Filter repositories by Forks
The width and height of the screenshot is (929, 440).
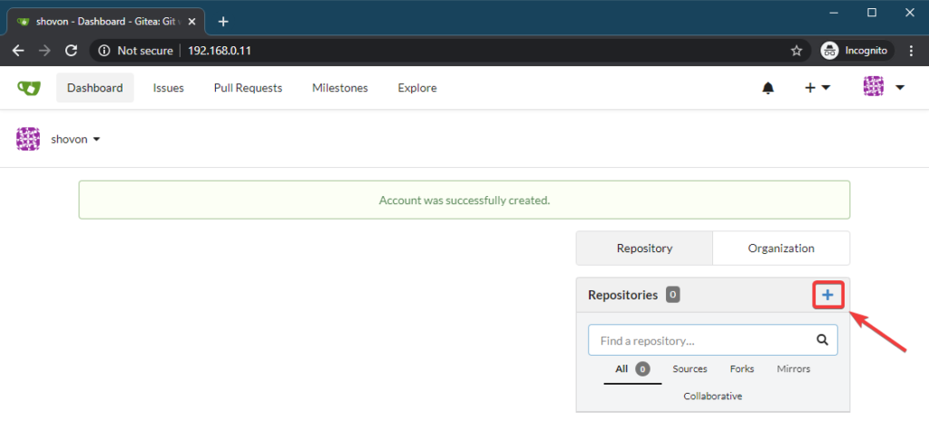pyautogui.click(x=741, y=369)
